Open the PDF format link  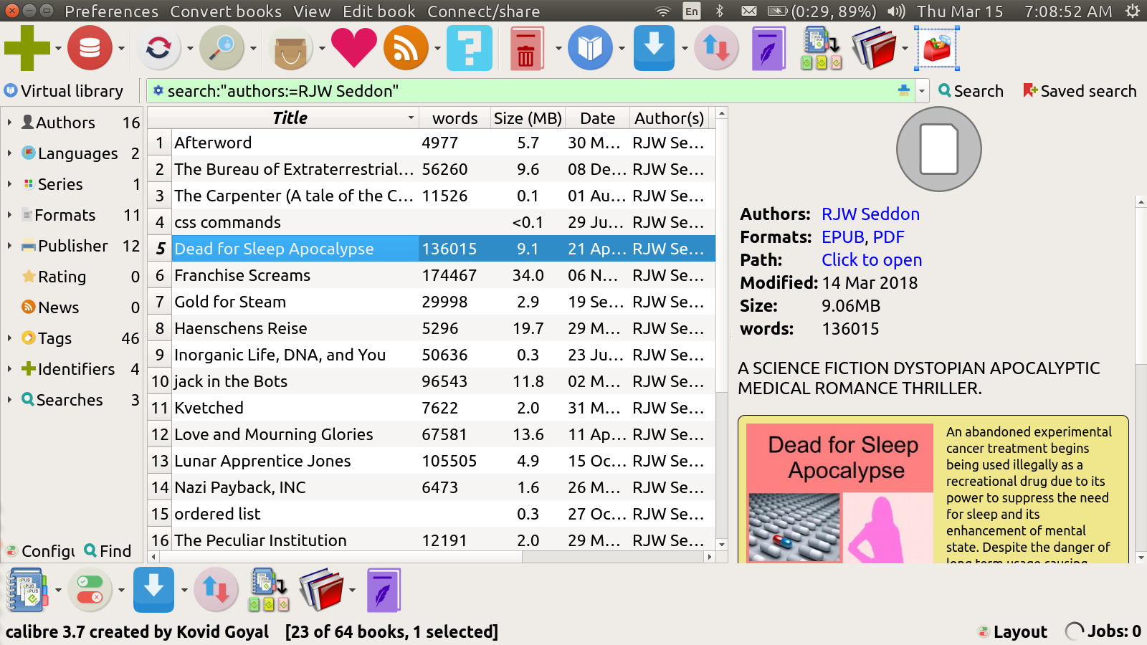point(888,237)
